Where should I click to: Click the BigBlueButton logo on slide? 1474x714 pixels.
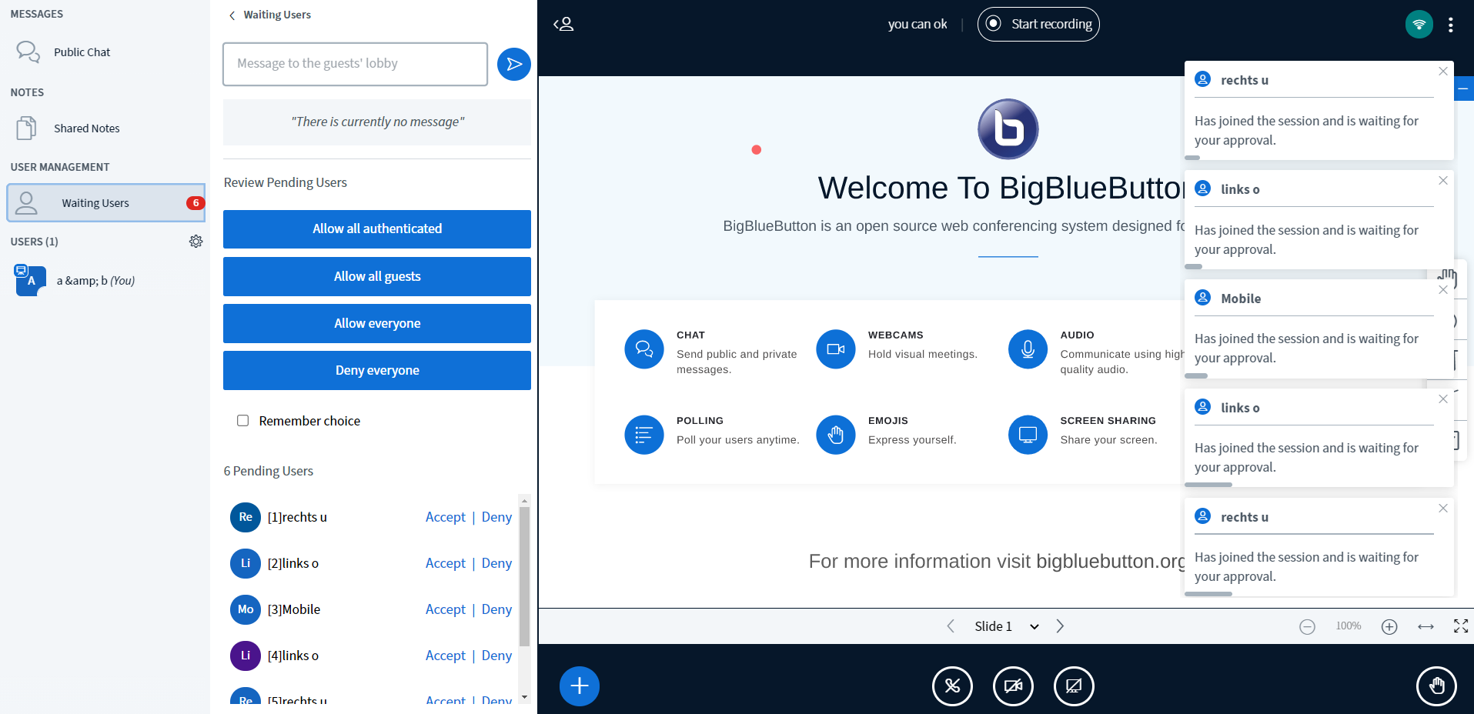[x=1008, y=129]
